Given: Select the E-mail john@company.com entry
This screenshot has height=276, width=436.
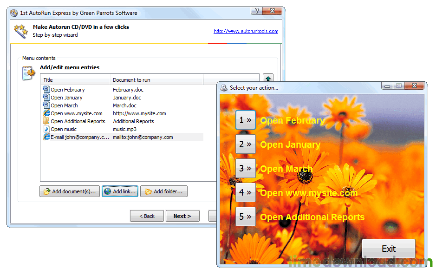Looking at the screenshot, I should coord(80,137).
